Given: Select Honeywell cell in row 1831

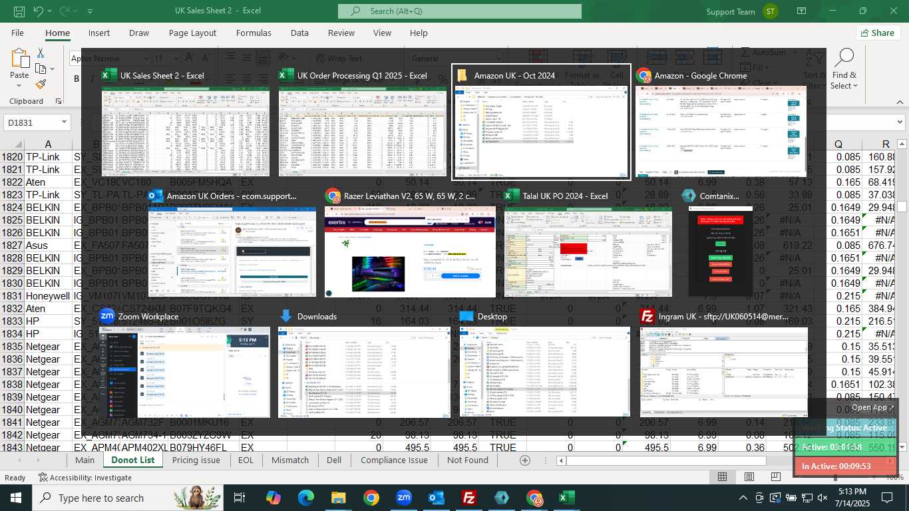Looking at the screenshot, I should pos(47,296).
